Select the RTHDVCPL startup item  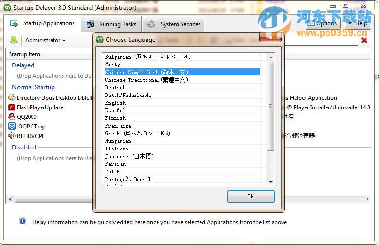[31, 136]
